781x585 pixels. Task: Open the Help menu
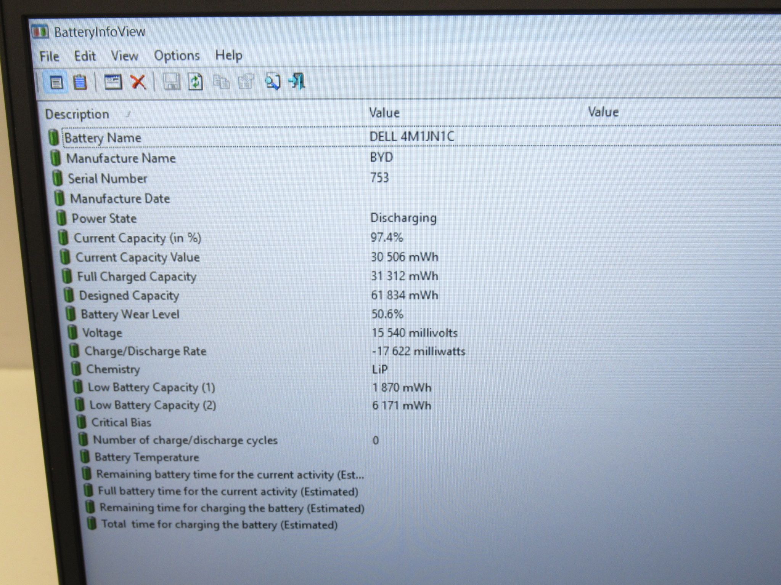point(228,55)
